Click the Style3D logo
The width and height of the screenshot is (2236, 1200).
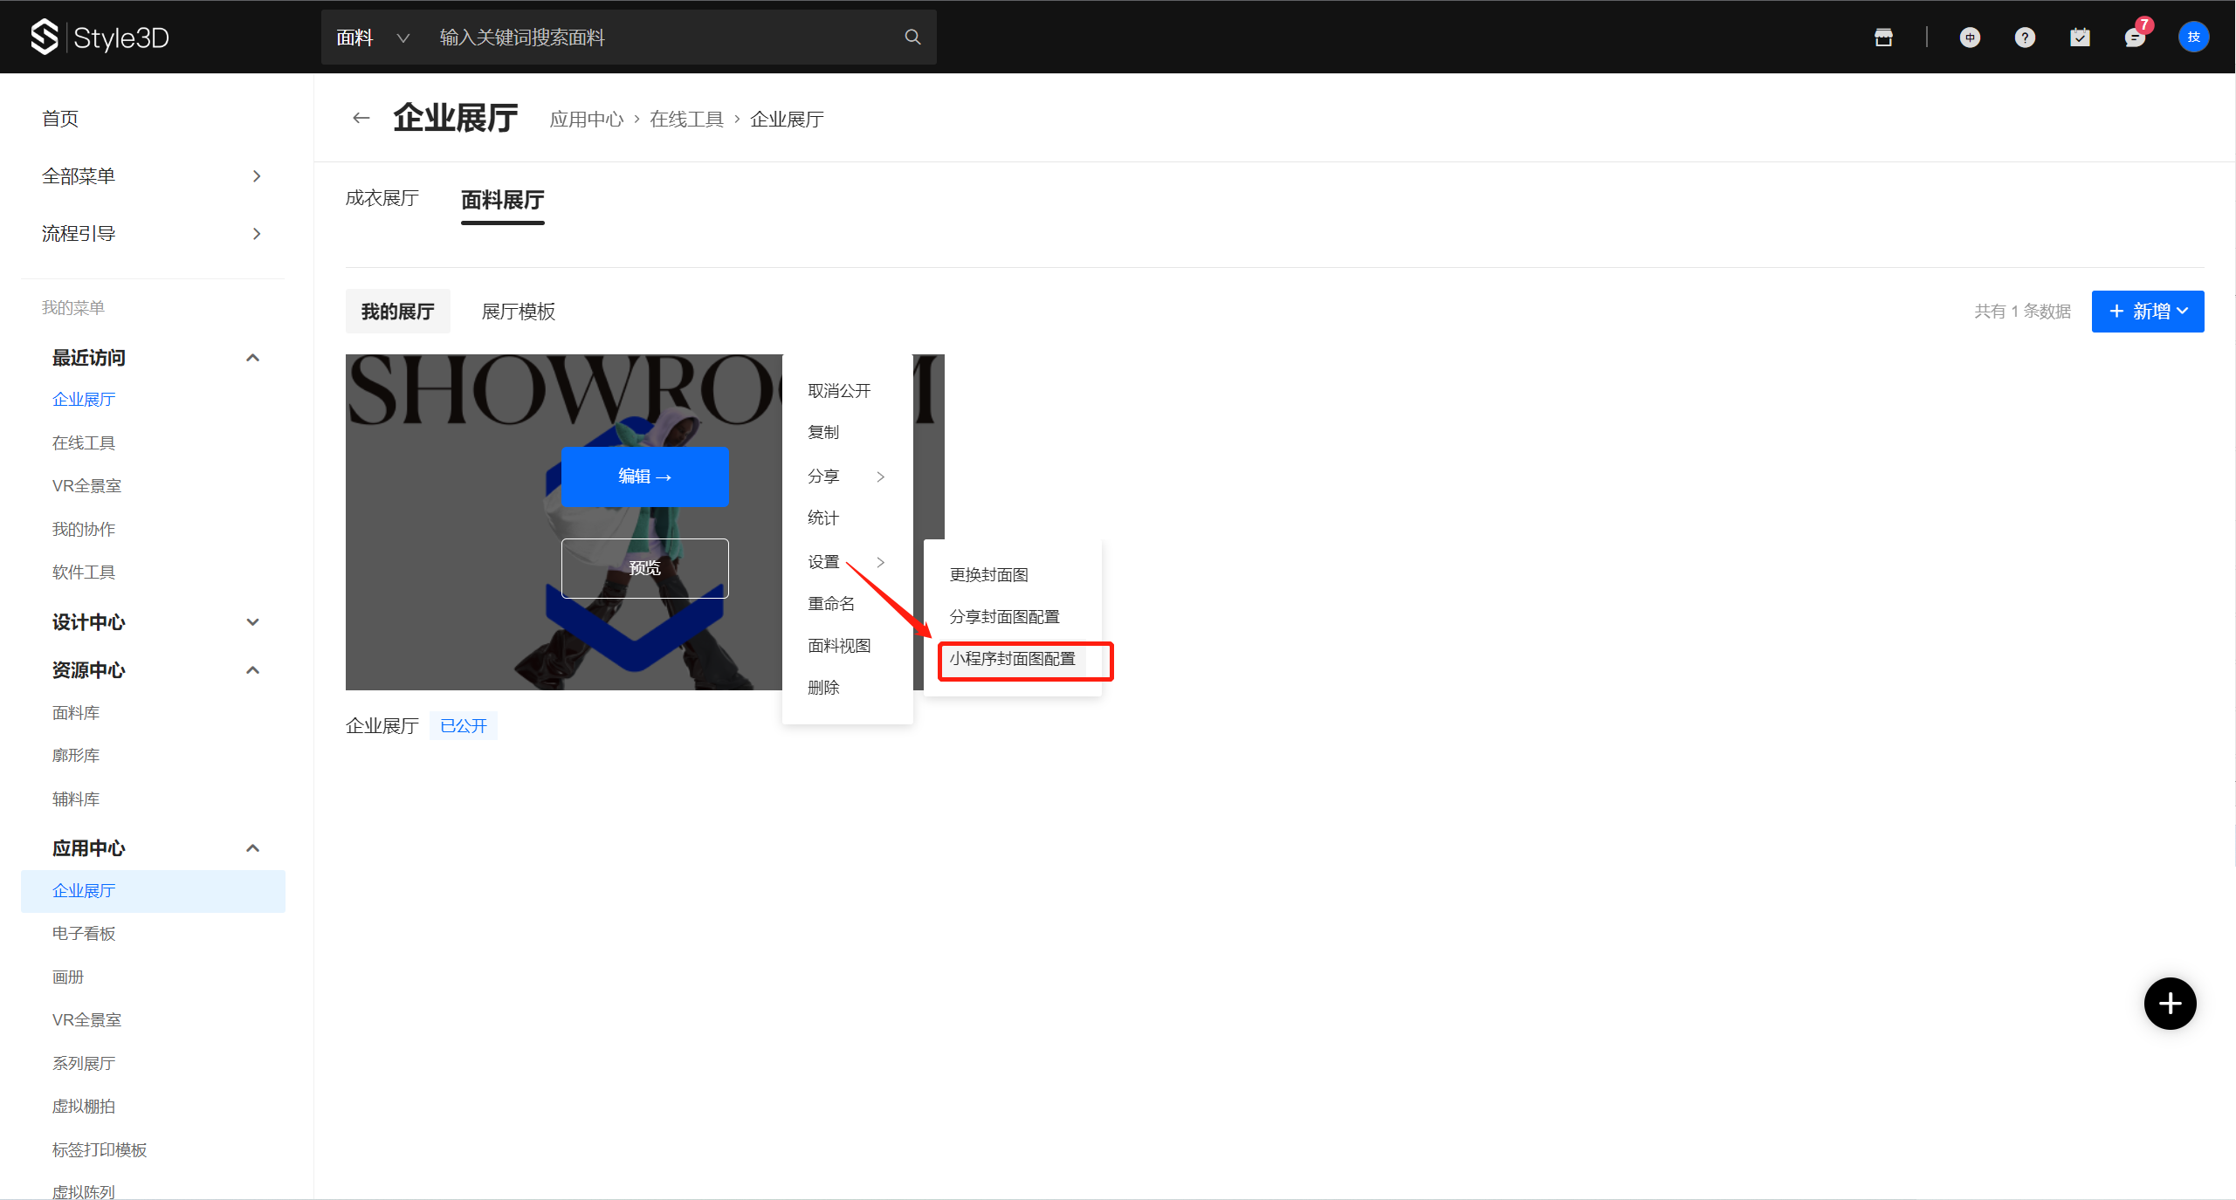(100, 38)
